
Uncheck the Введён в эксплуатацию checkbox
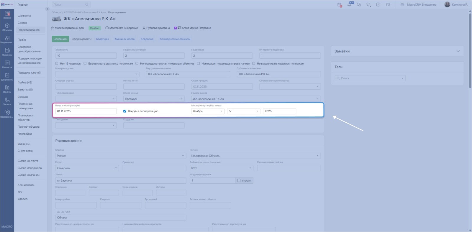tap(125, 111)
